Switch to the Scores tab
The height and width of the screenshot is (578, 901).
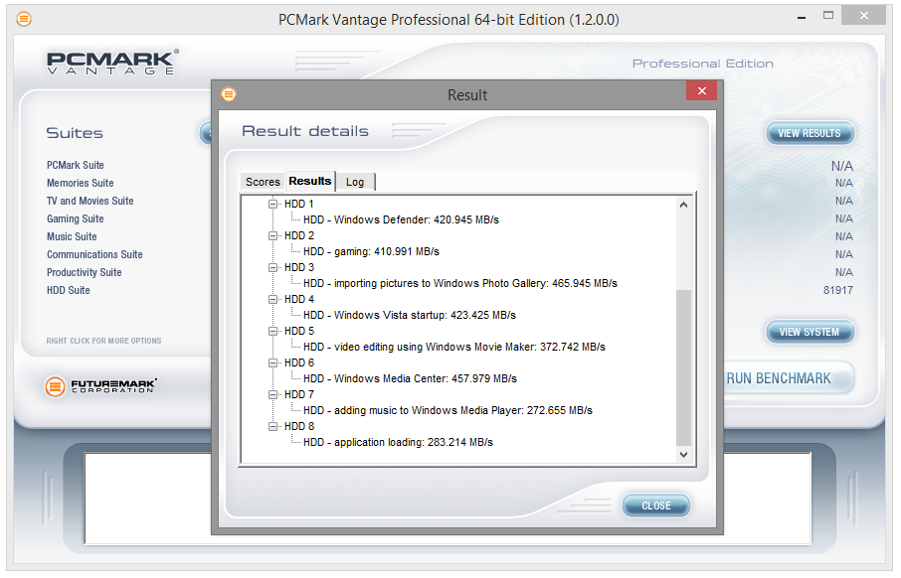[x=263, y=182]
